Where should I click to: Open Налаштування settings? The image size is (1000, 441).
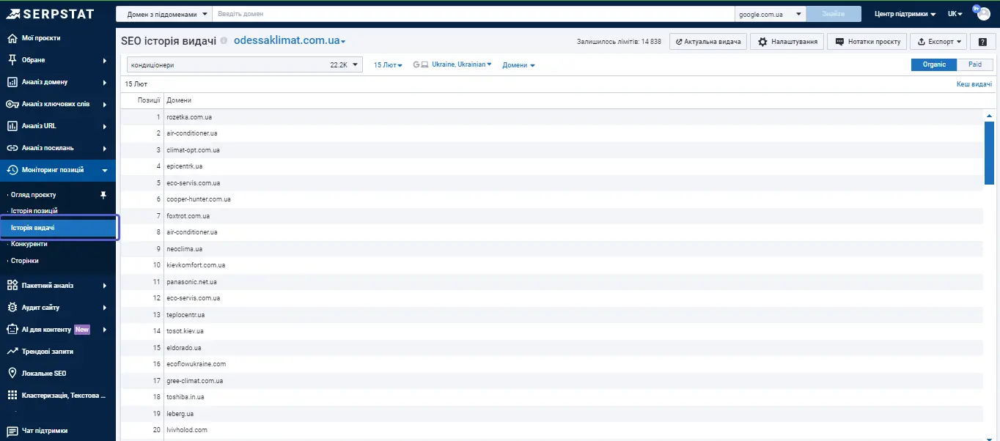pyautogui.click(x=787, y=42)
